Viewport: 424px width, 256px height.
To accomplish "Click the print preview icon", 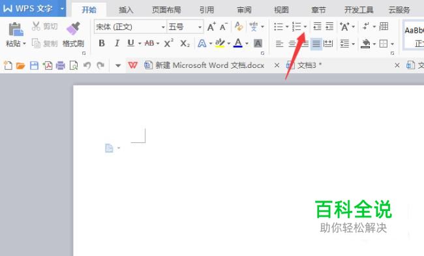I will pyautogui.click(x=74, y=65).
